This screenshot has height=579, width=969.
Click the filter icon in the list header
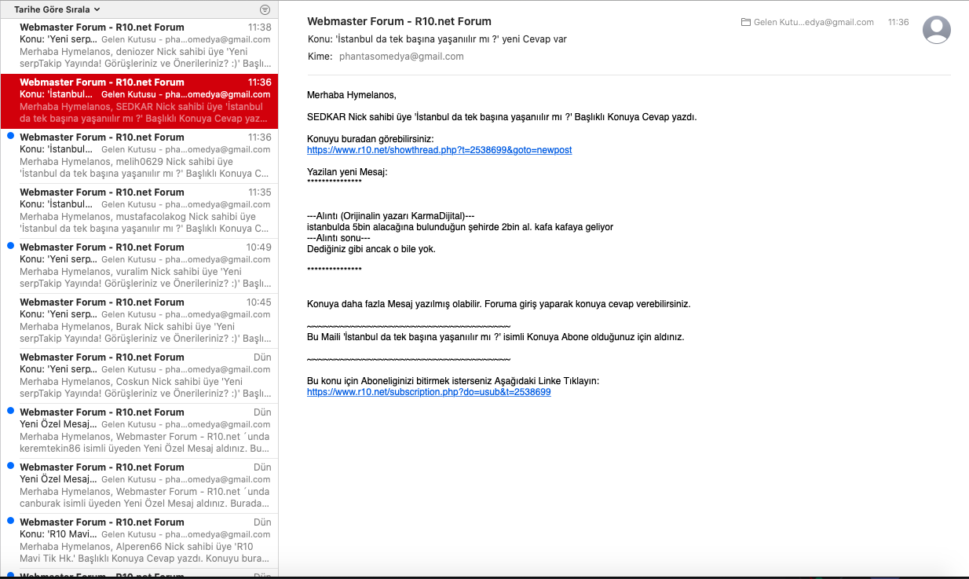point(265,9)
